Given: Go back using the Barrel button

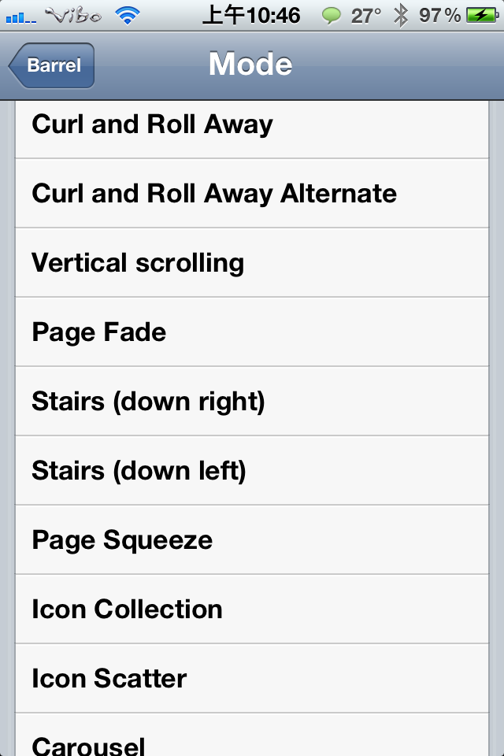Looking at the screenshot, I should (51, 65).
